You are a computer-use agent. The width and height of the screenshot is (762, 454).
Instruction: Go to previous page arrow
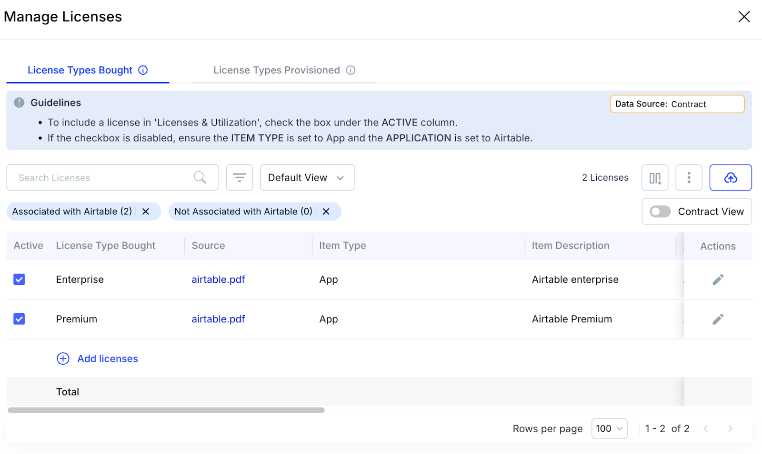(x=706, y=429)
